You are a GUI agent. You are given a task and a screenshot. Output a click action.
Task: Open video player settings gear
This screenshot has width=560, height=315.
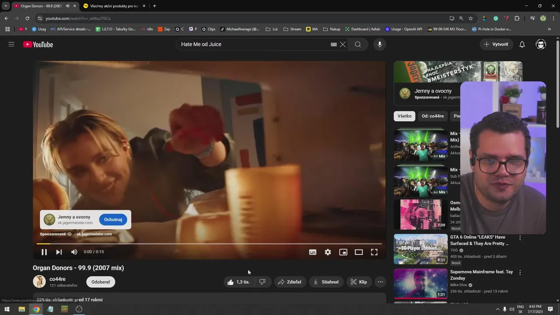pyautogui.click(x=328, y=252)
